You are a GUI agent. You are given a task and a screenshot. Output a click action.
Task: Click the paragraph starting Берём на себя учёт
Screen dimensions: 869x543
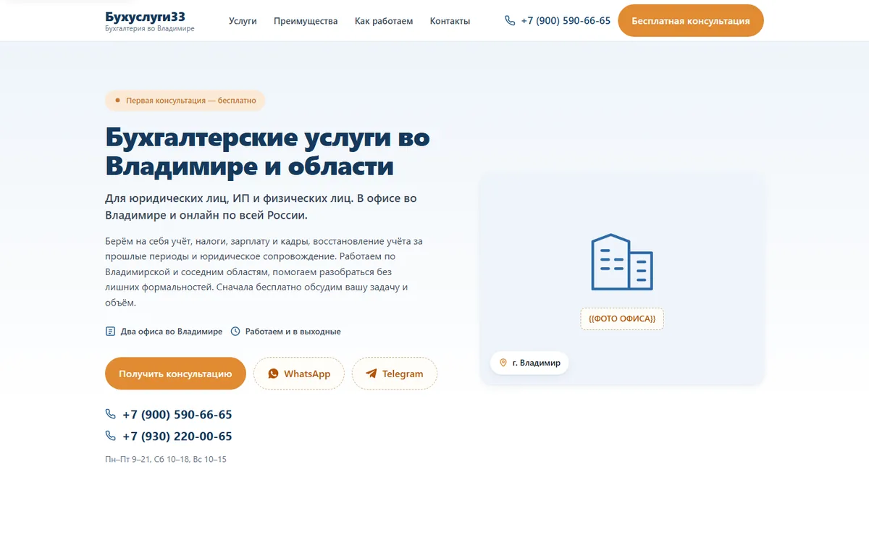coord(264,271)
